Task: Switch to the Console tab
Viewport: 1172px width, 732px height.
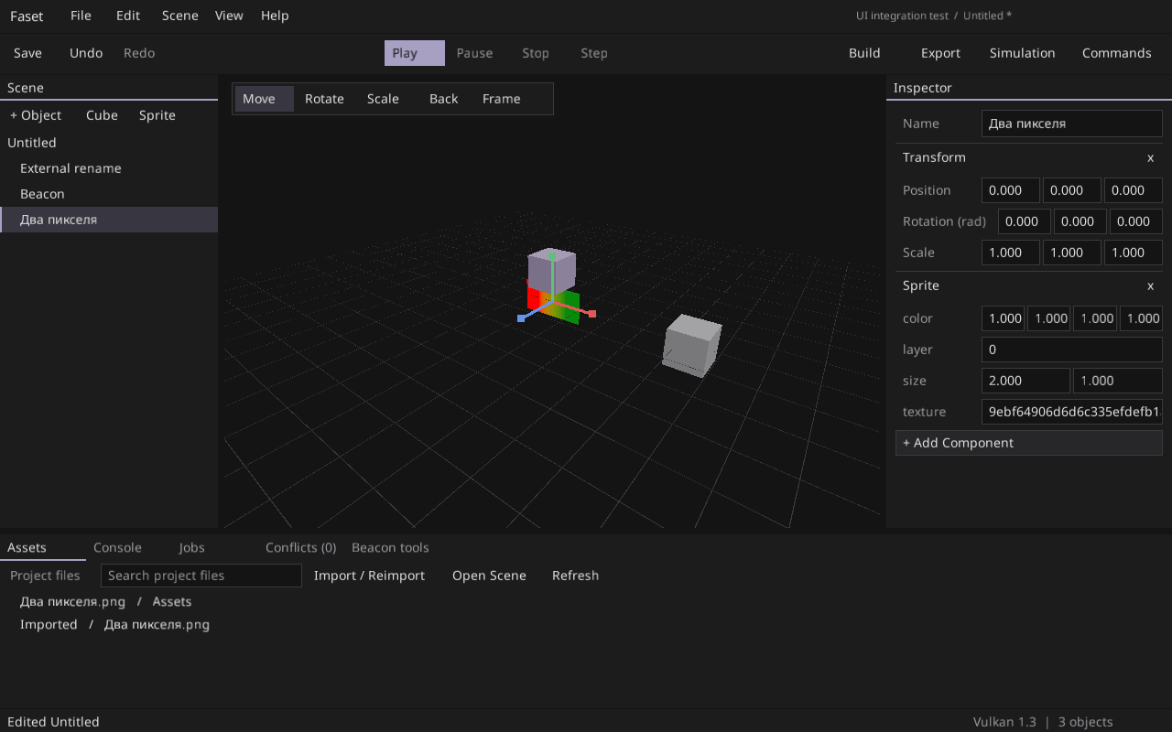Action: tap(117, 547)
